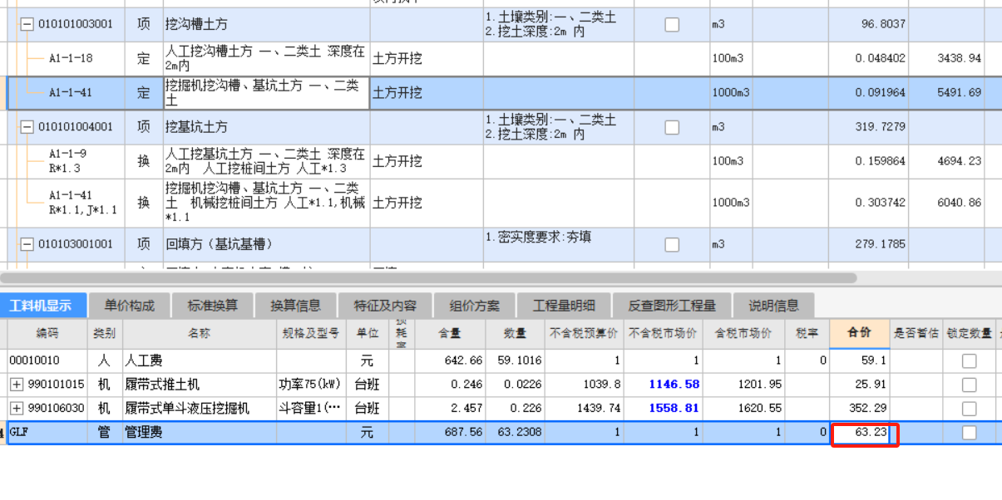
Task: Click the 税率 column header
Action: point(807,333)
